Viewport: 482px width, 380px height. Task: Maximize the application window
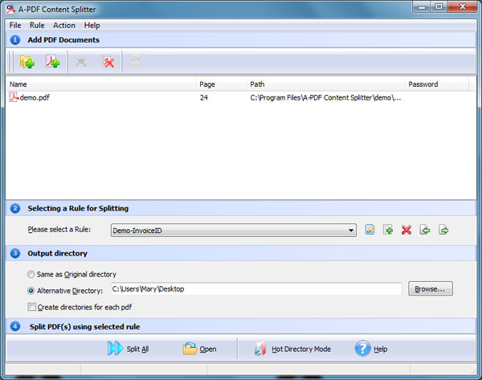coord(439,6)
